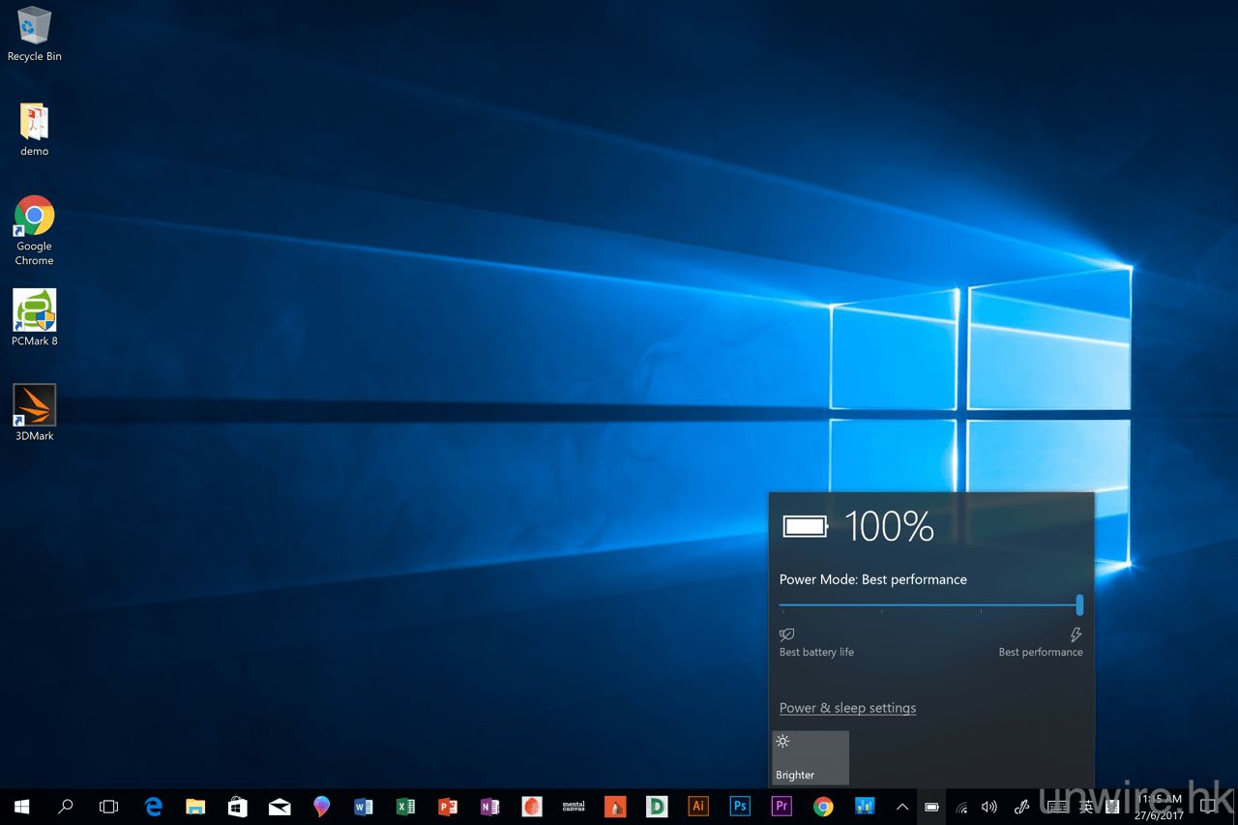
Task: Toggle the battery flyout from system tray
Action: pyautogui.click(x=931, y=807)
